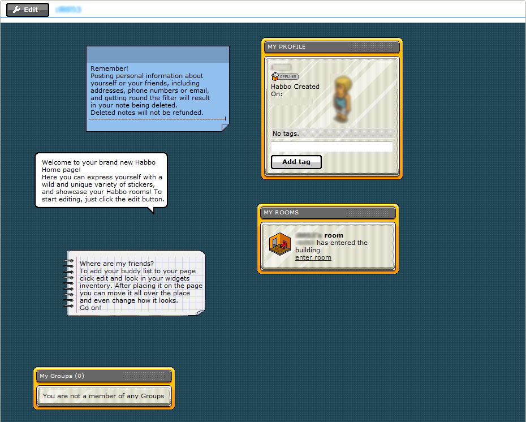Click the Habbo avatar in My Profile

point(342,99)
